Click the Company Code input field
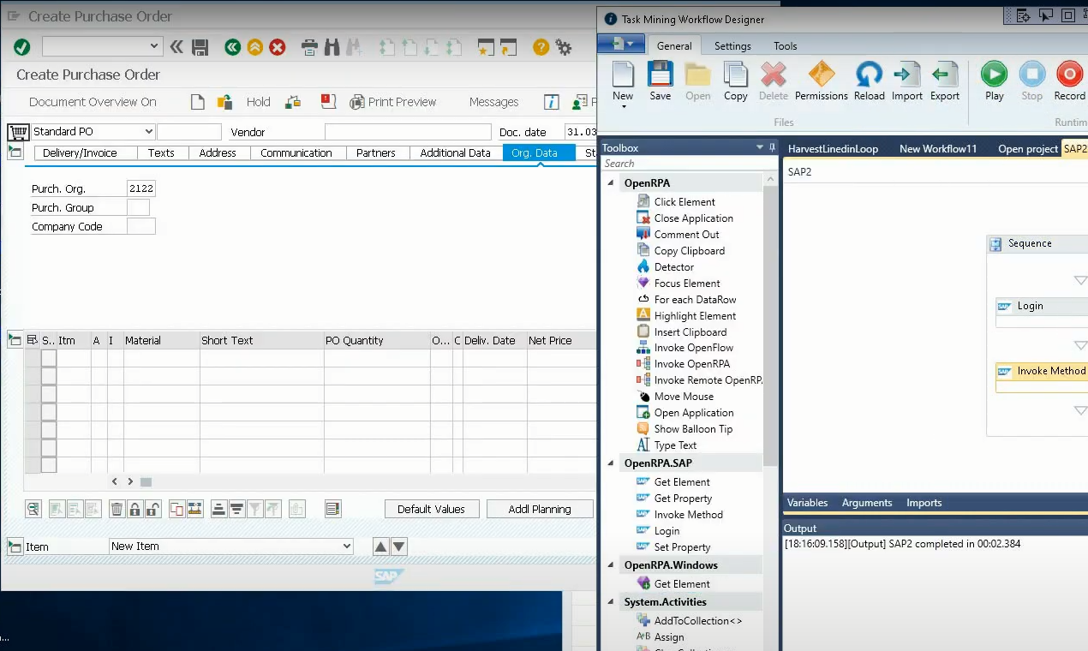This screenshot has height=651, width=1088. [141, 226]
